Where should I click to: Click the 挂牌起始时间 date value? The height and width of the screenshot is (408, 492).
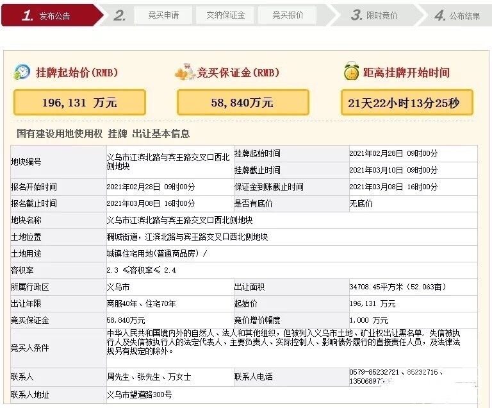pos(393,154)
